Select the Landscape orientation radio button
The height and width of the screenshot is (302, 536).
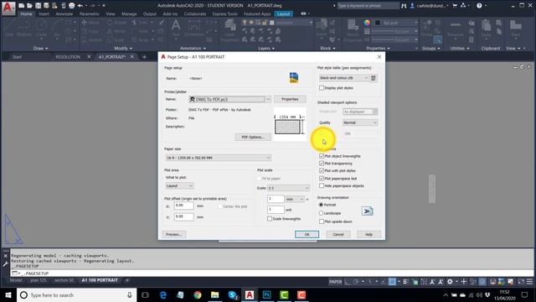(321, 213)
